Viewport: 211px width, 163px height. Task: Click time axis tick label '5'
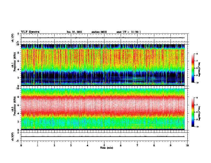(x=104, y=145)
